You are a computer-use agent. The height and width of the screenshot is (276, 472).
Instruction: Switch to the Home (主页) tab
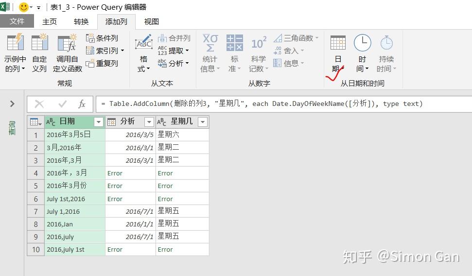(x=50, y=22)
